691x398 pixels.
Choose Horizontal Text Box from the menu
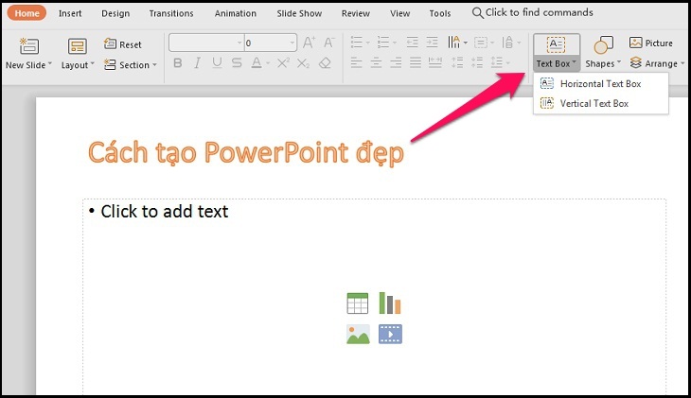[x=601, y=83]
